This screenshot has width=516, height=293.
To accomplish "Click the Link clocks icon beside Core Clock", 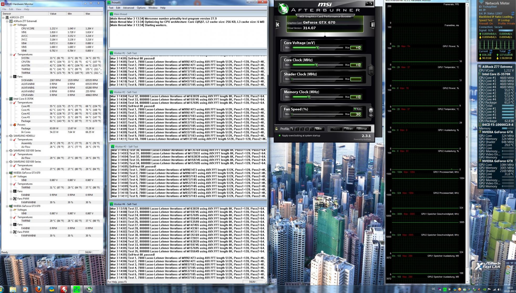I will pyautogui.click(x=371, y=70).
